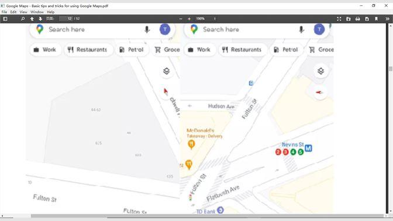Click the open file folder icon
This screenshot has width=393, height=221.
coord(349,19)
